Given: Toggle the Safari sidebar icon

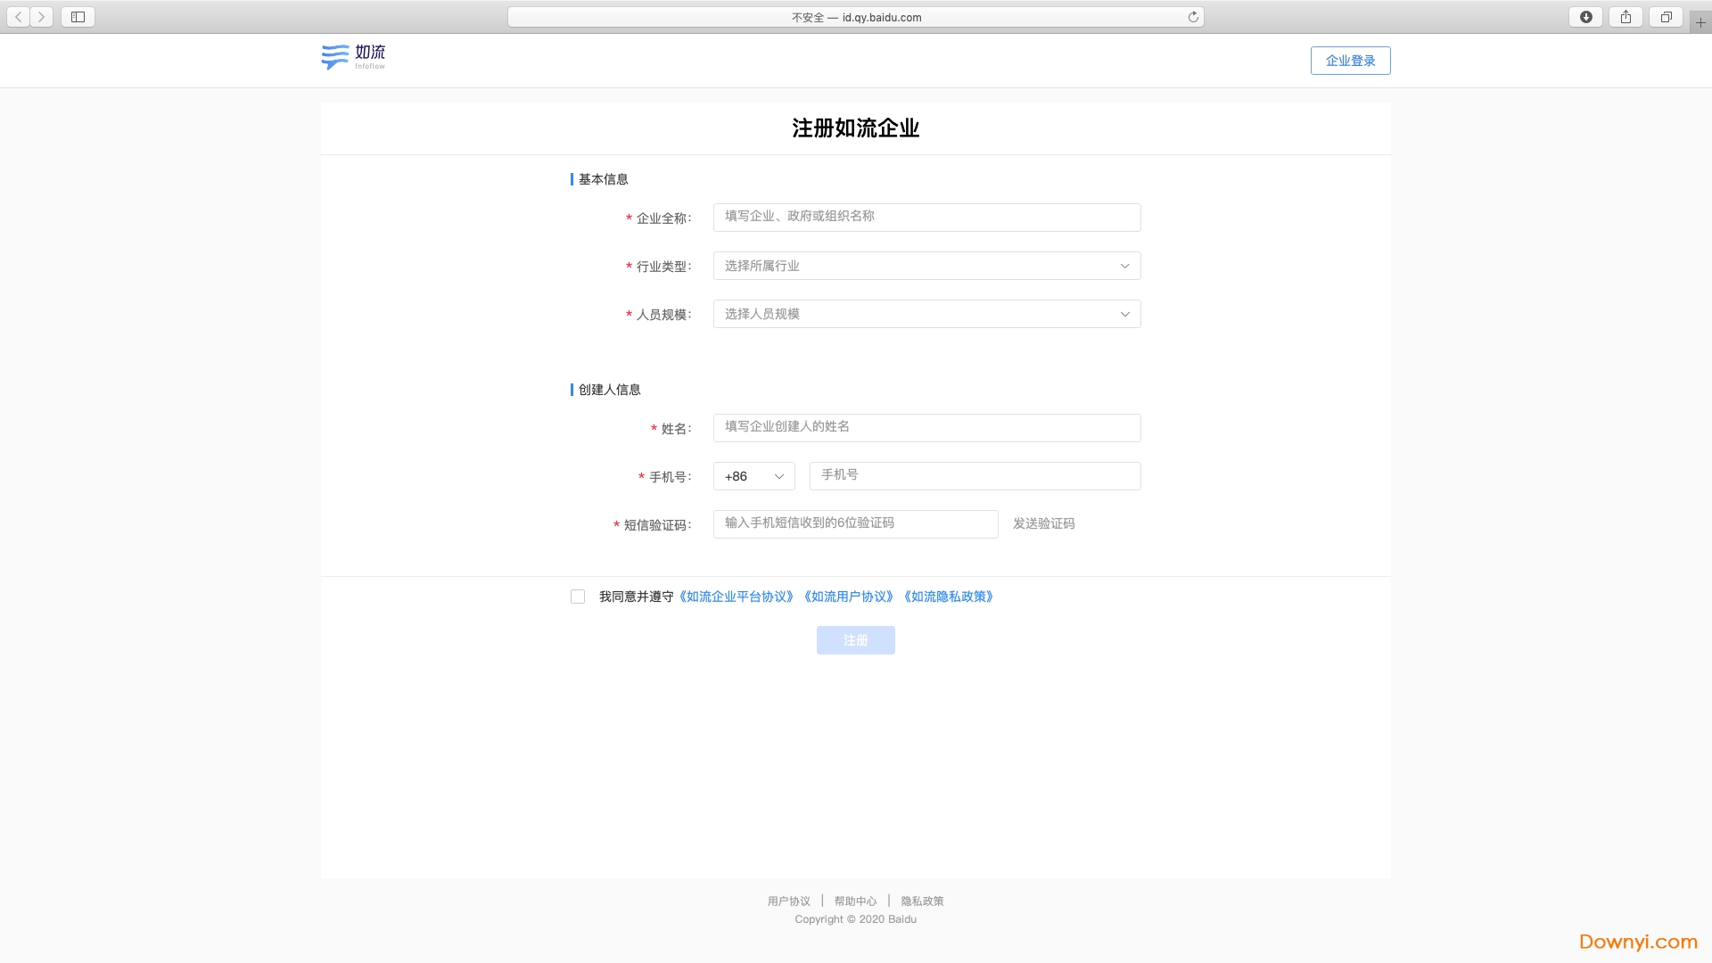Looking at the screenshot, I should click(x=78, y=17).
